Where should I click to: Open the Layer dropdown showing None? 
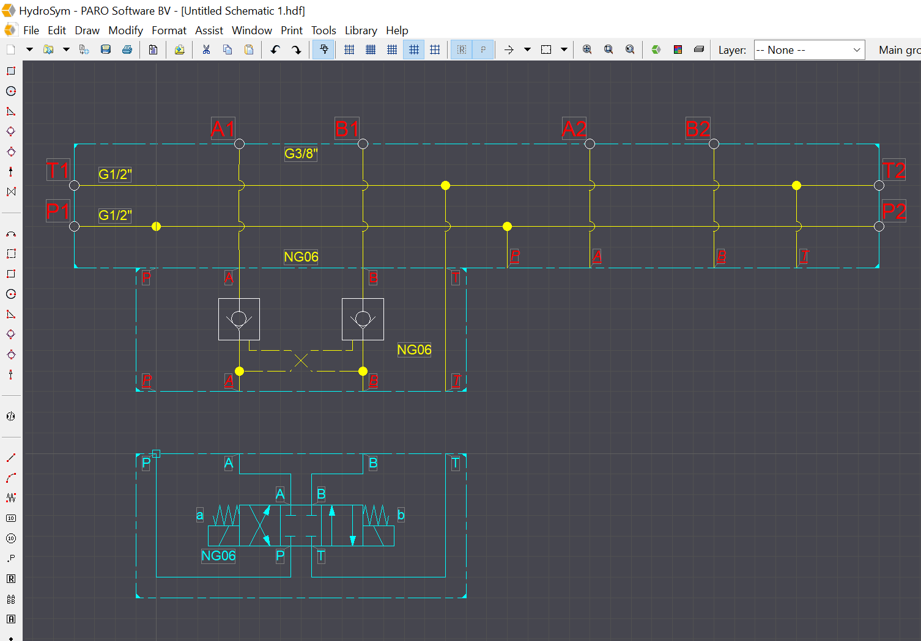pos(808,50)
